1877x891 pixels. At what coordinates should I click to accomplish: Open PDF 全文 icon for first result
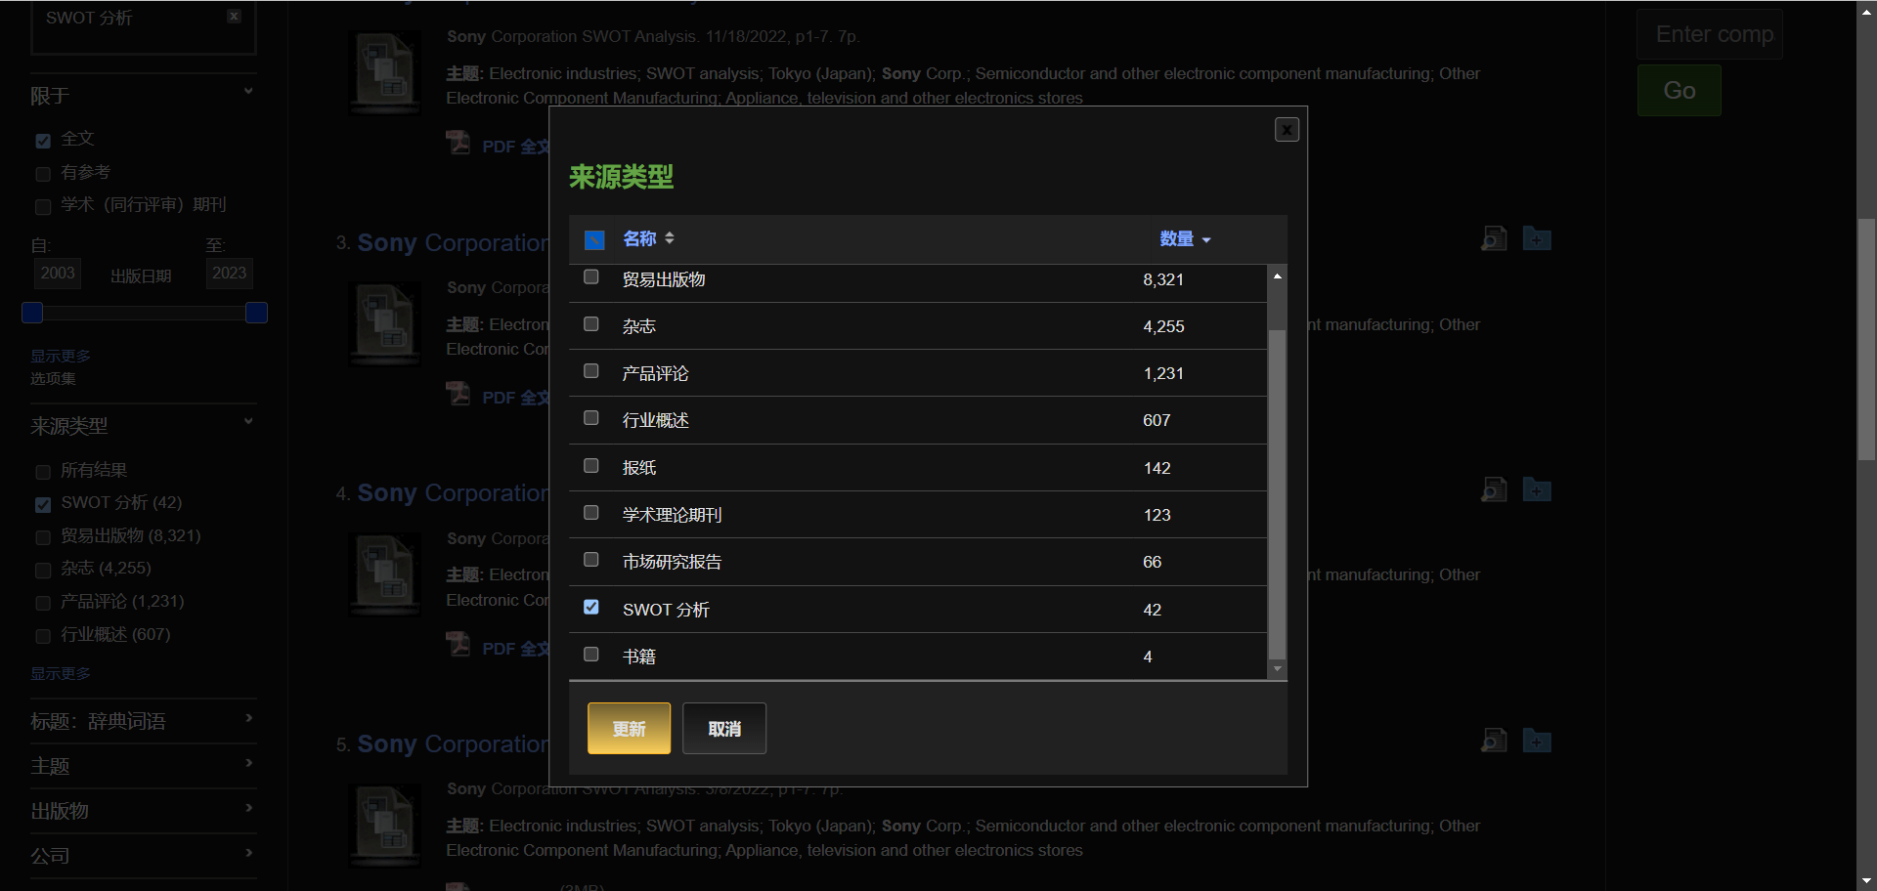click(x=458, y=144)
